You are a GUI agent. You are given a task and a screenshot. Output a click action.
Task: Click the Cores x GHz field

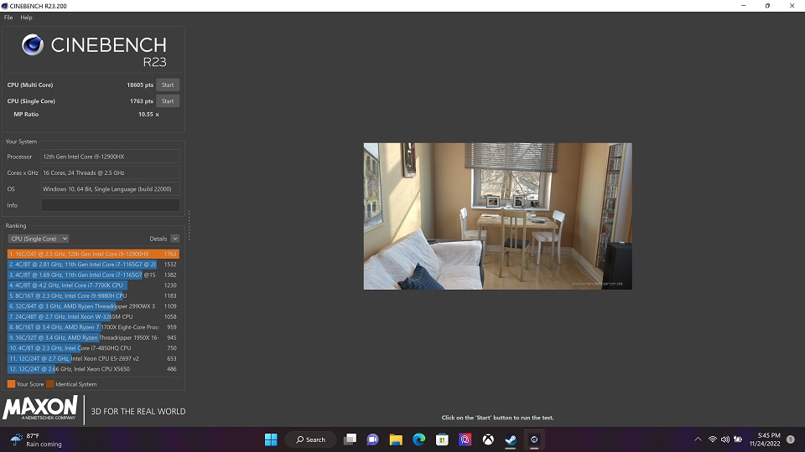(x=111, y=172)
